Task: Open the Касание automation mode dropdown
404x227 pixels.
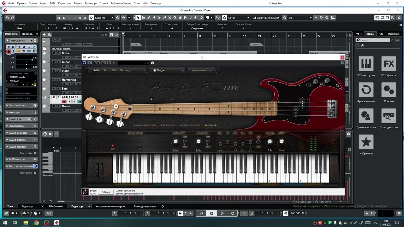Action: coord(104,18)
